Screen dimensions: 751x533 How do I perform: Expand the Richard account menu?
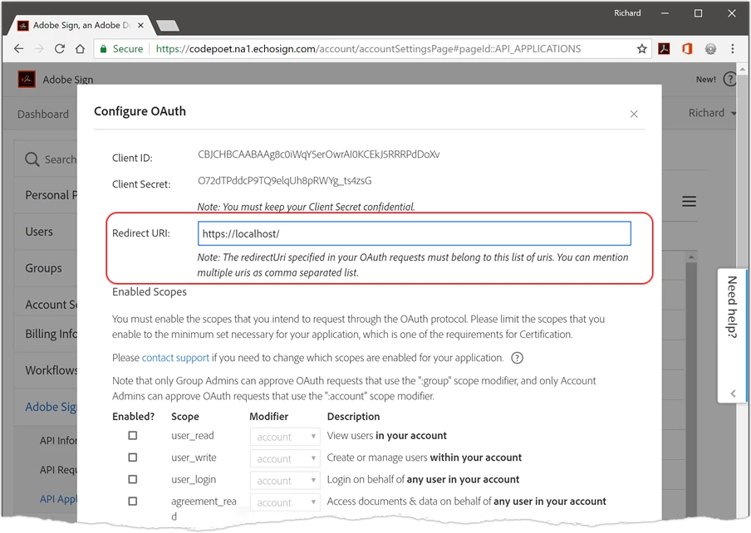click(x=712, y=113)
